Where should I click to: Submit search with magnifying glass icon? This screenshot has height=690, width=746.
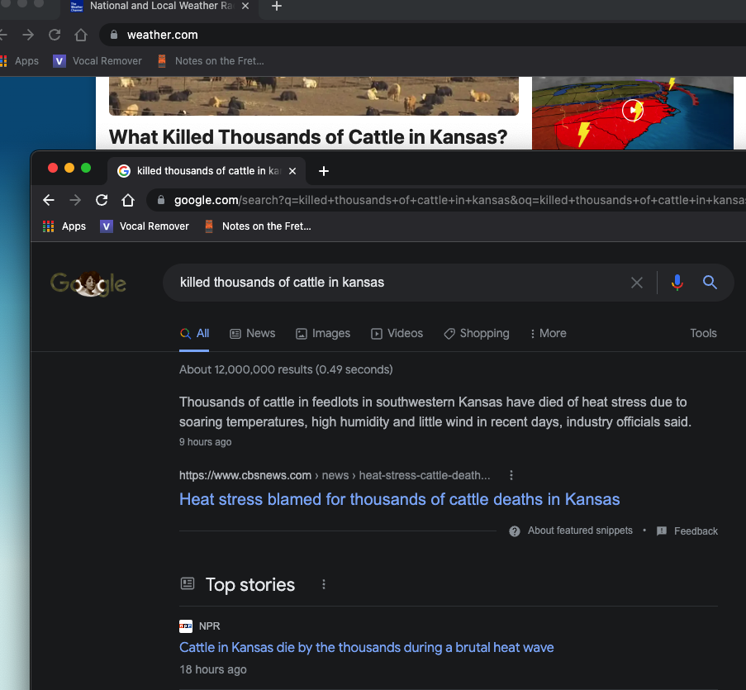(x=710, y=283)
